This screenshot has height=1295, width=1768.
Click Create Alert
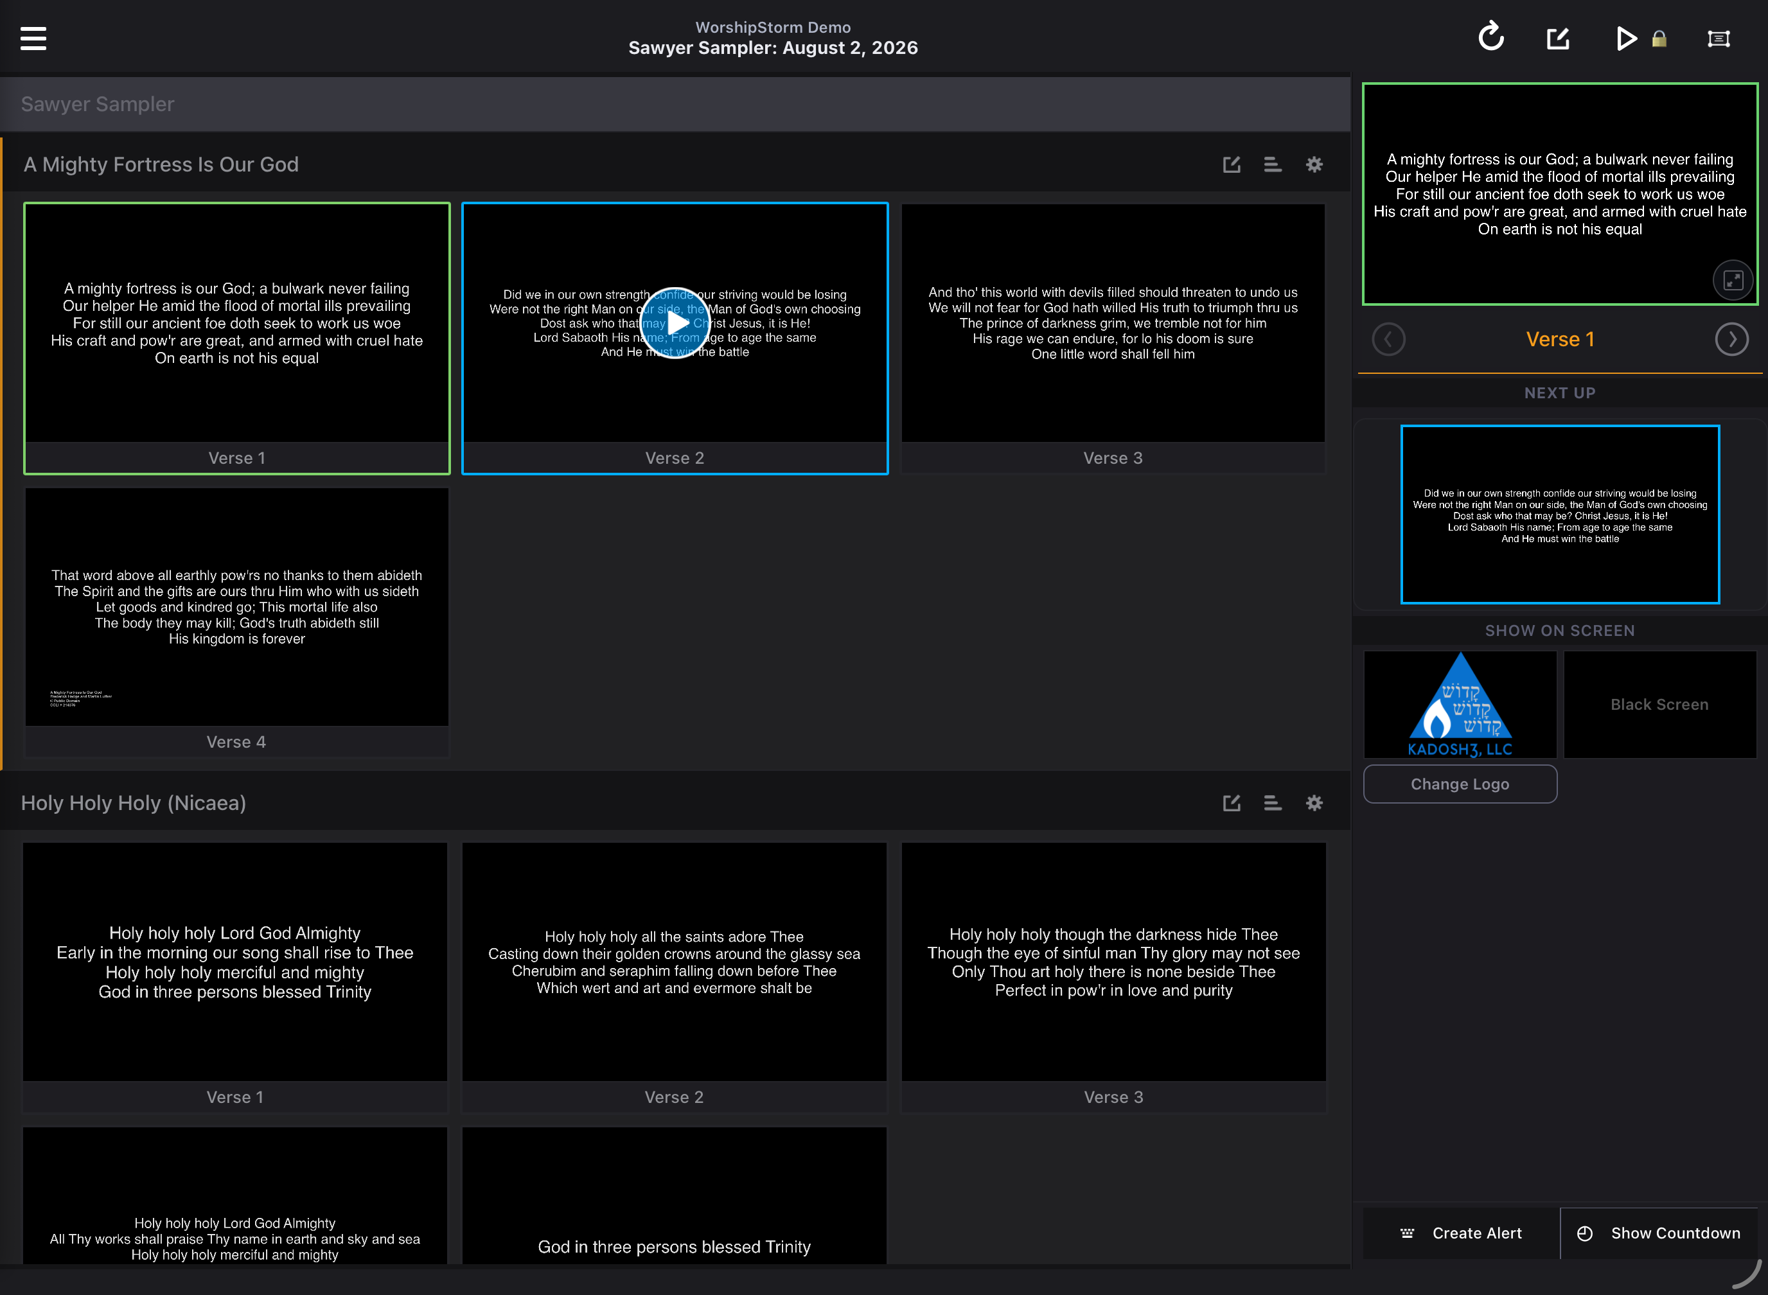click(x=1462, y=1233)
